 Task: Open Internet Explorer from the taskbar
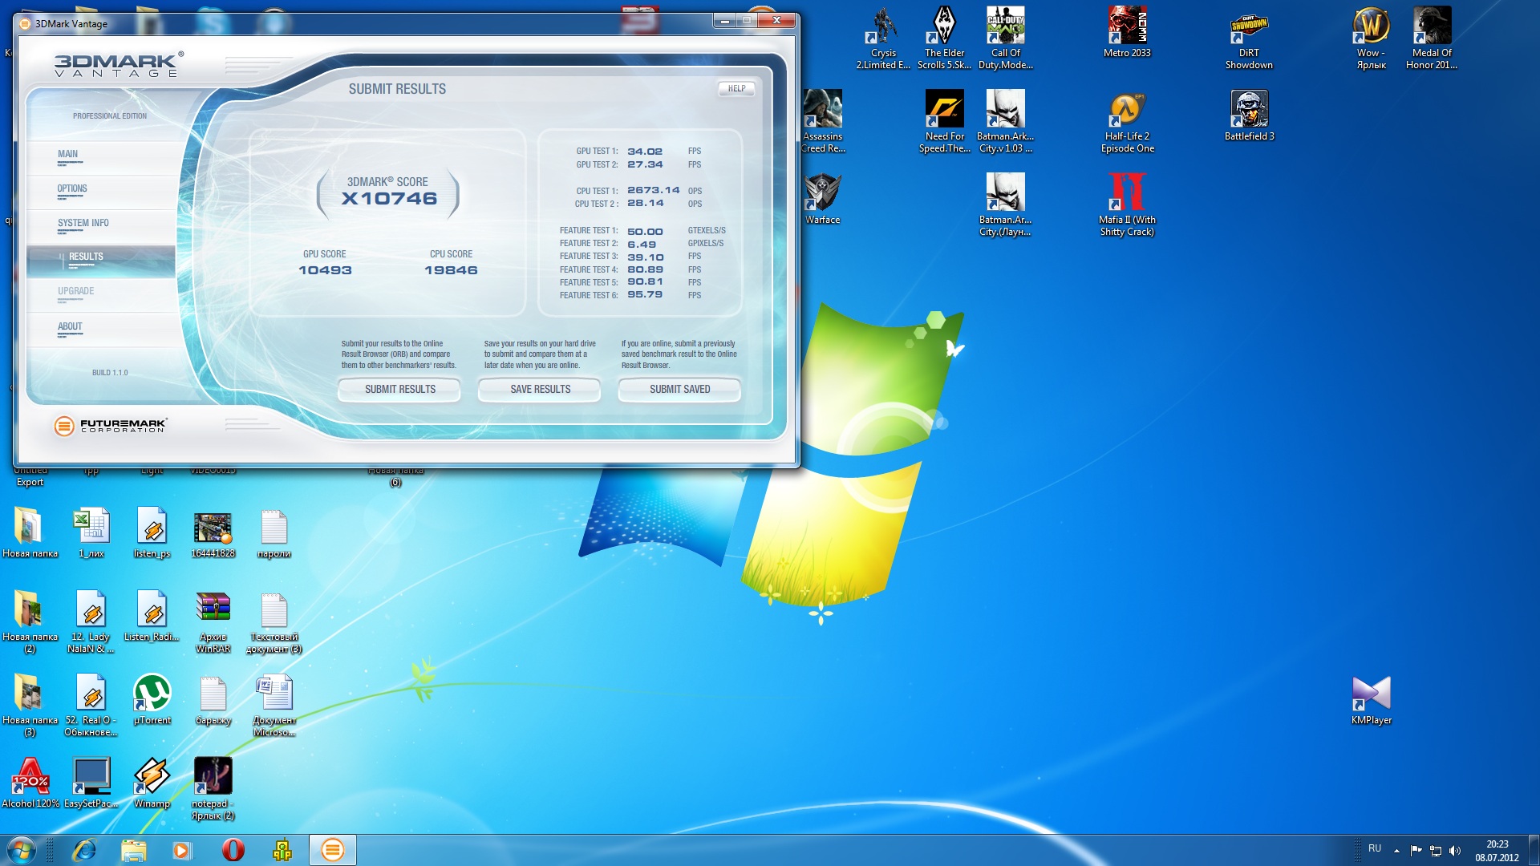click(x=83, y=850)
